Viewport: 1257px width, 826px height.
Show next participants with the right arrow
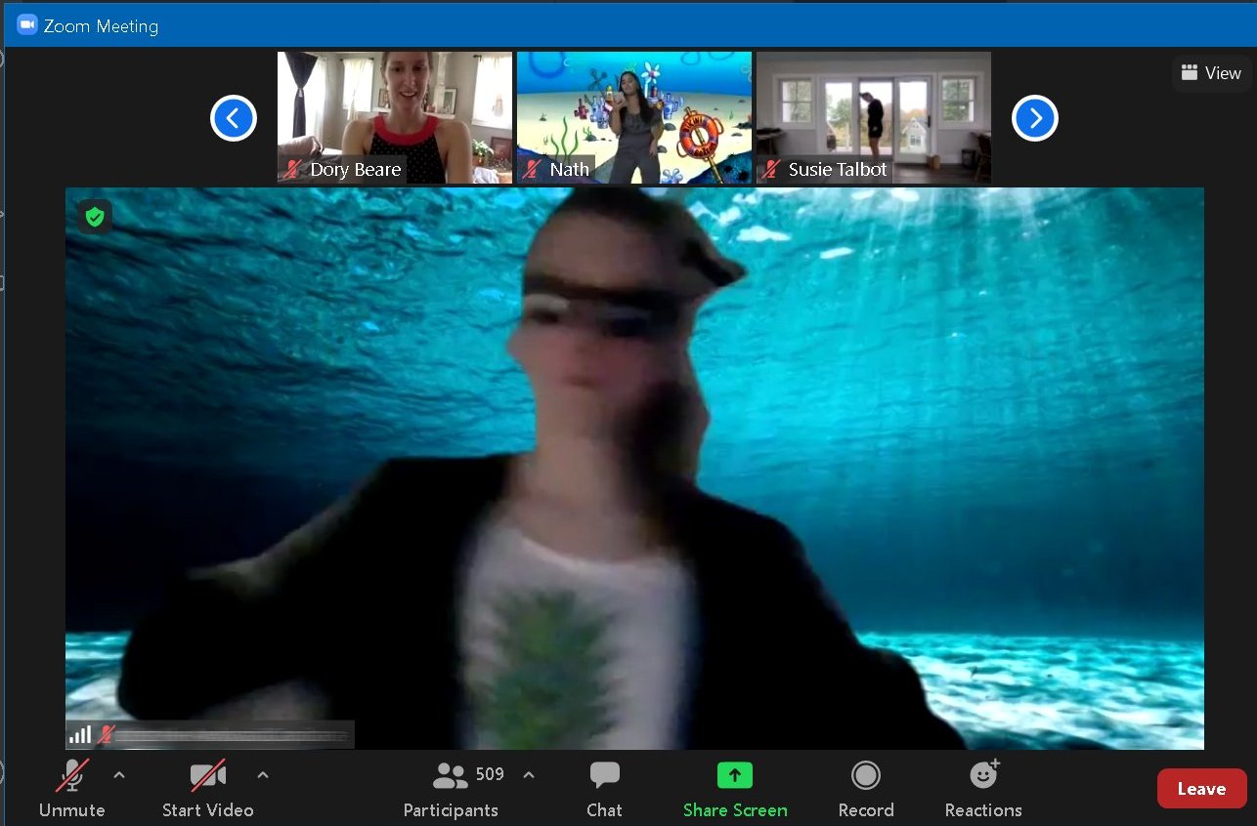[x=1035, y=119]
